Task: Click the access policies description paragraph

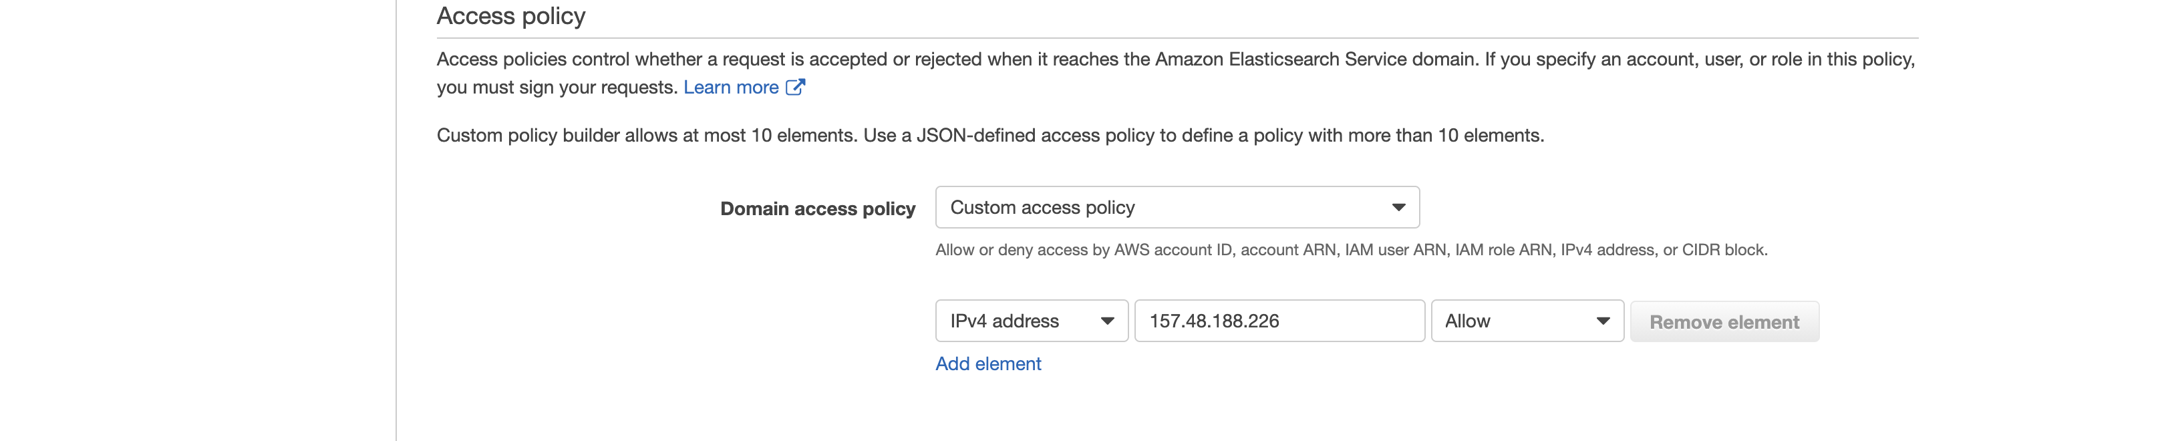Action: point(1173,59)
